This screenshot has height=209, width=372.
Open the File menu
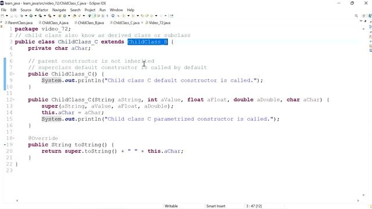click(3, 10)
